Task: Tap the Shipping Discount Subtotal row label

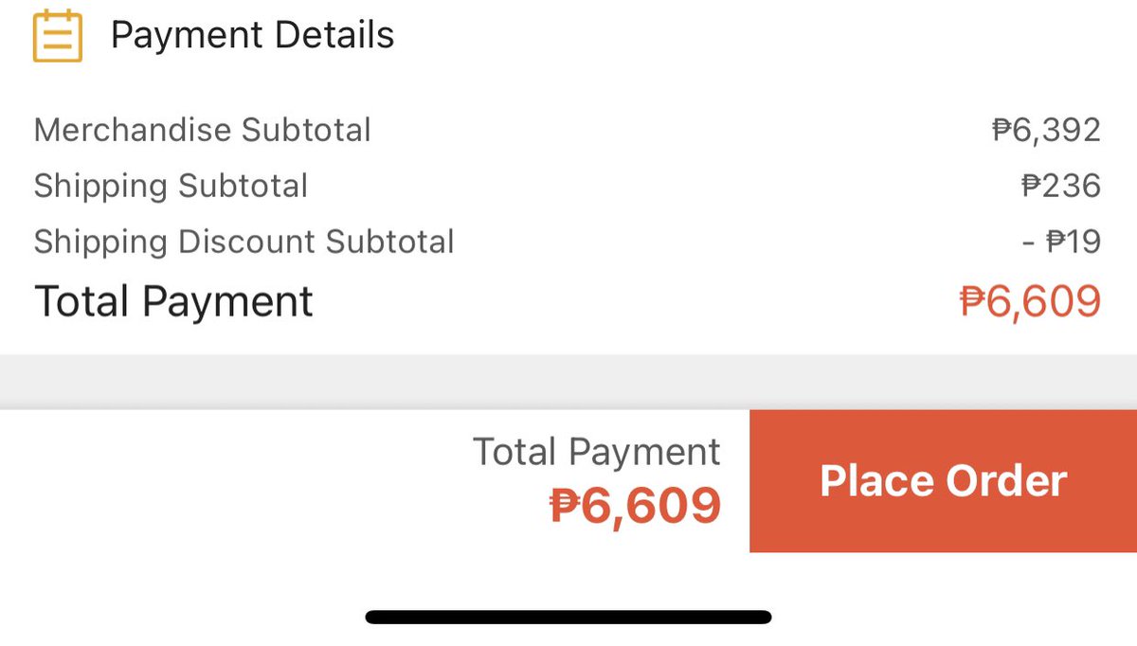Action: 244,242
